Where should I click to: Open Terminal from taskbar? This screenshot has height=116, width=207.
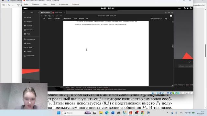[119, 113]
